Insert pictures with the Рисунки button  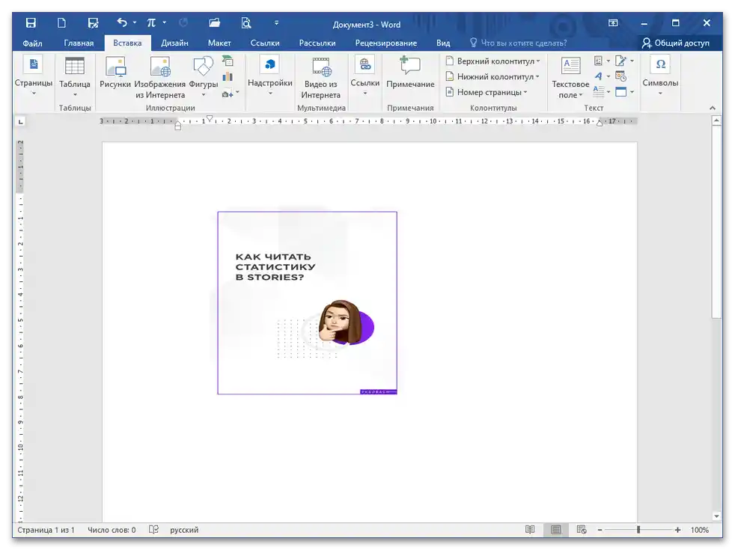[115, 73]
